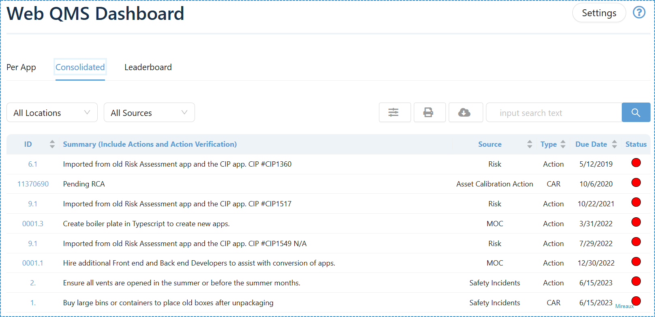Sort by Due Date column arrows
Image resolution: width=655 pixels, height=317 pixels.
point(614,144)
